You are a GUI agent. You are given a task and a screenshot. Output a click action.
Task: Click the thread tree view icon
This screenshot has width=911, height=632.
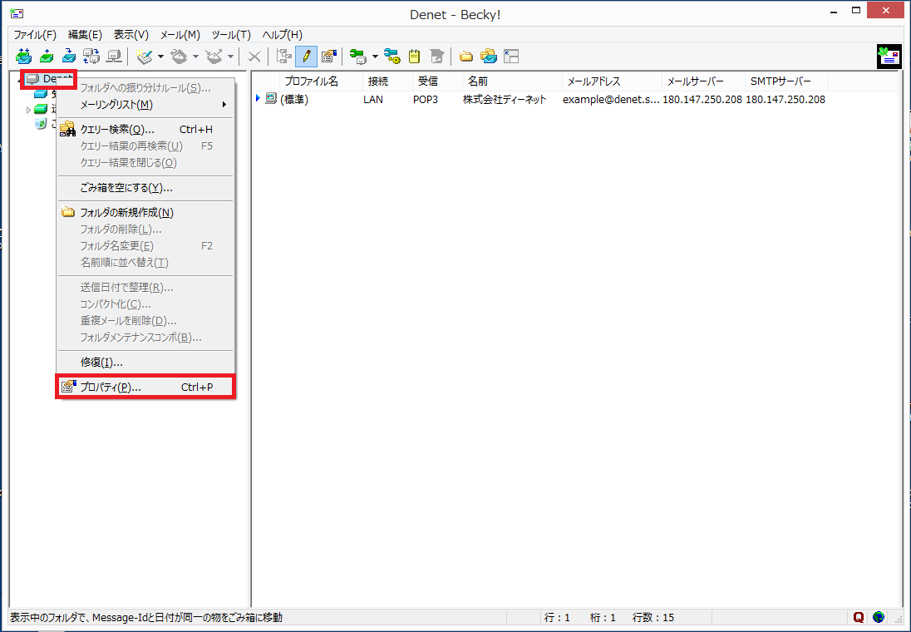(284, 57)
